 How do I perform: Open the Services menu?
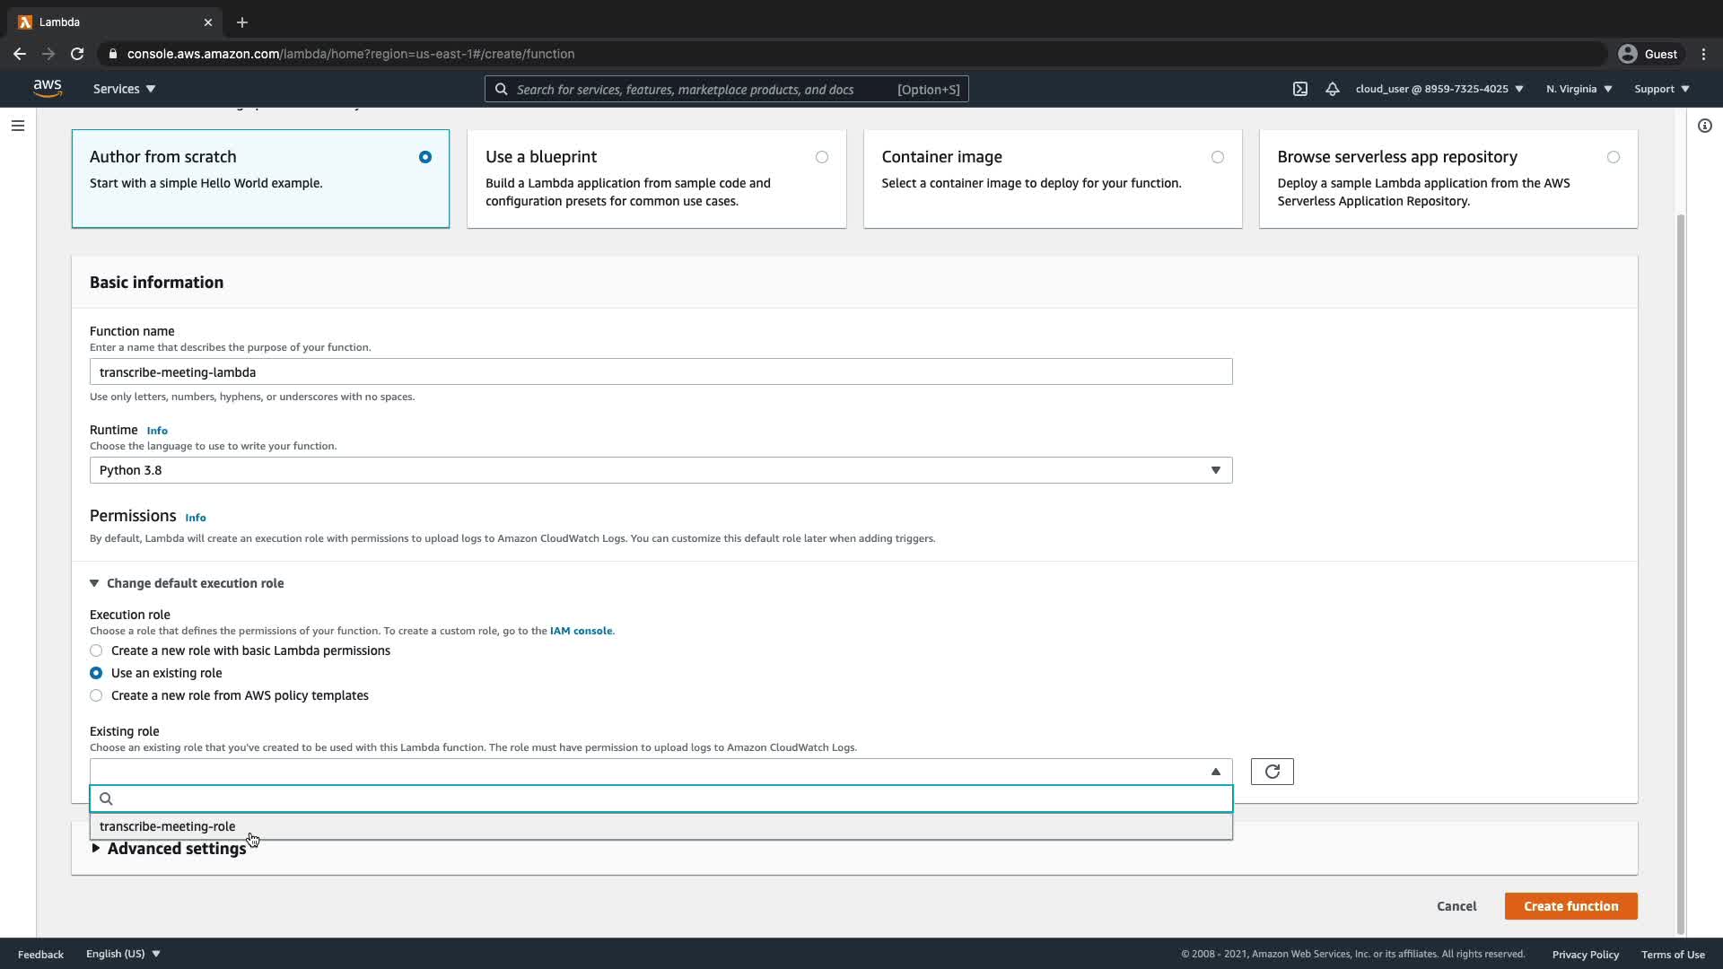124,89
